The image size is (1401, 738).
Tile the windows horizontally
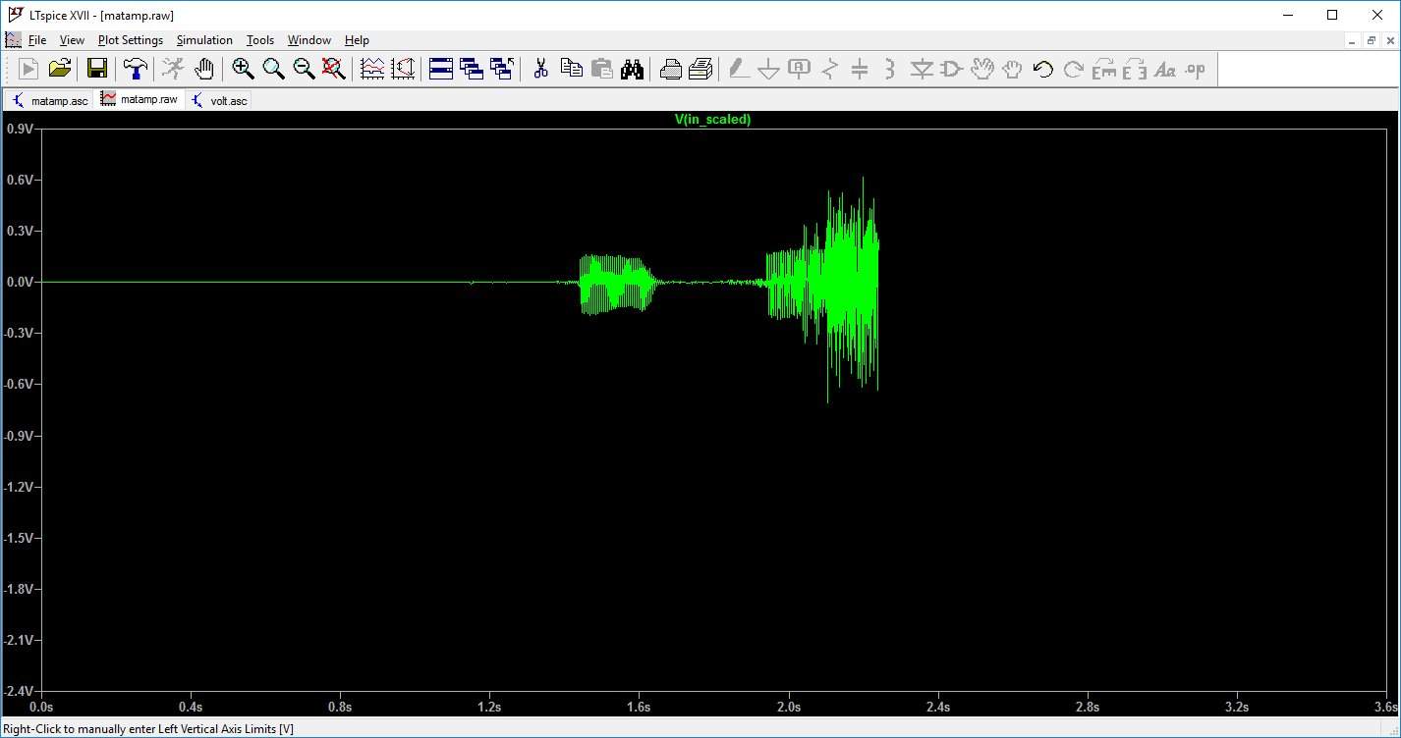(441, 69)
